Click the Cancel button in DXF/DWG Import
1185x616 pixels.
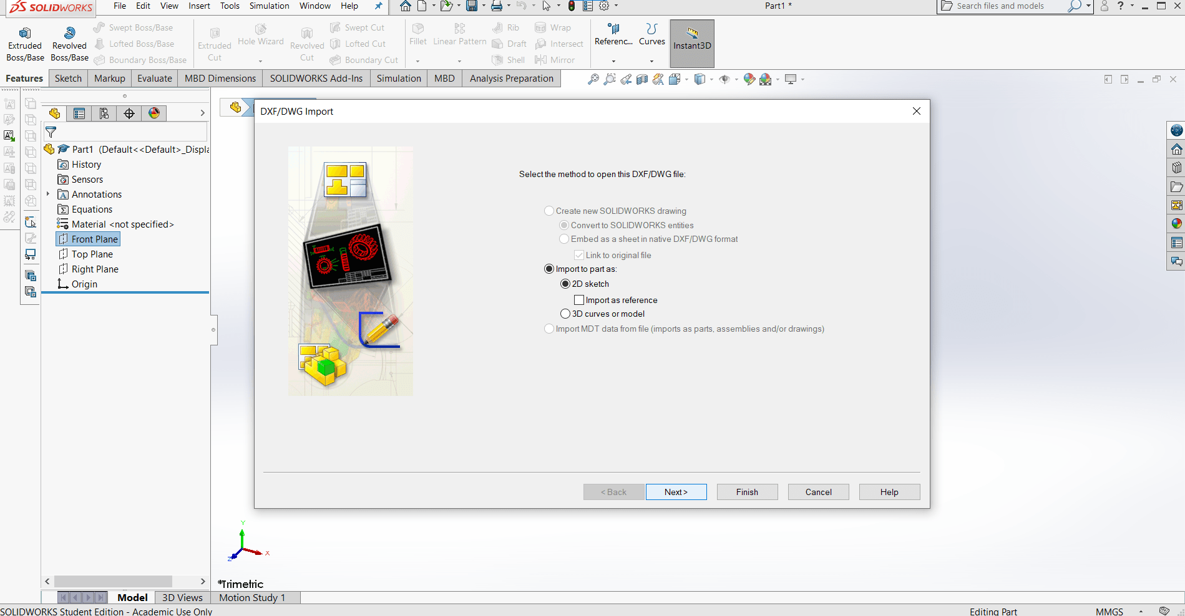point(819,492)
